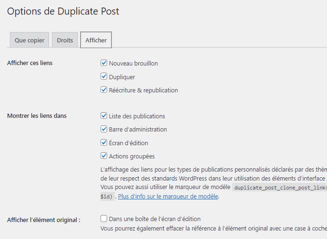
Task: Click the duplicate_post_clone_post_link code snippet
Action: click(x=279, y=188)
